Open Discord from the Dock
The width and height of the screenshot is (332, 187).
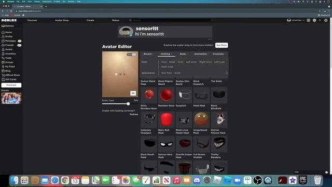pos(197,180)
